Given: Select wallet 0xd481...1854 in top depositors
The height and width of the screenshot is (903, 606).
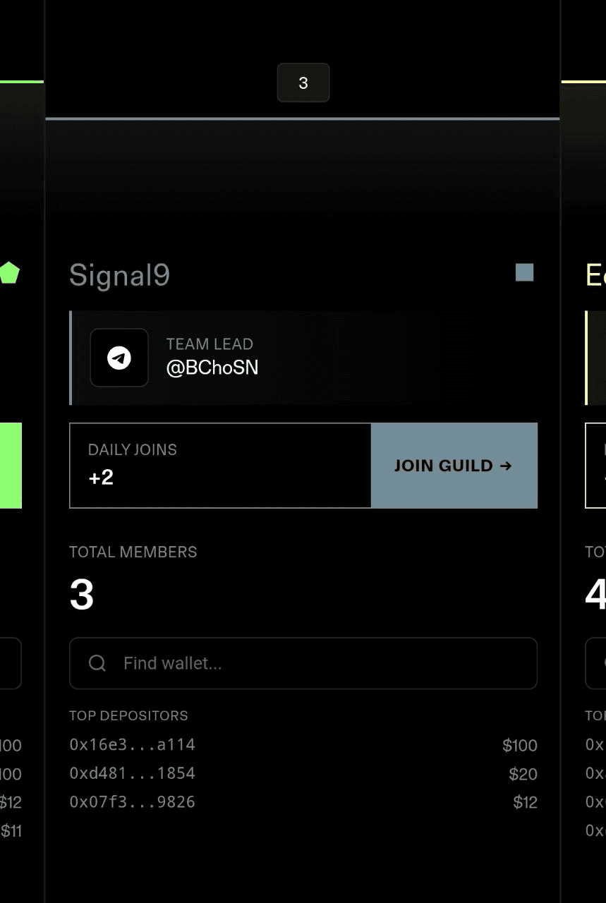Looking at the screenshot, I should coord(132,773).
